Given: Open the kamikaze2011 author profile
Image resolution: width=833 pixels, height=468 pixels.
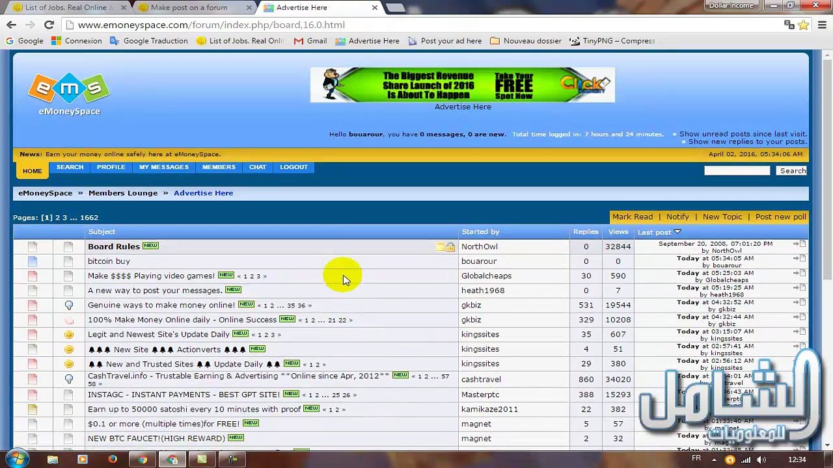Looking at the screenshot, I should click(x=489, y=409).
